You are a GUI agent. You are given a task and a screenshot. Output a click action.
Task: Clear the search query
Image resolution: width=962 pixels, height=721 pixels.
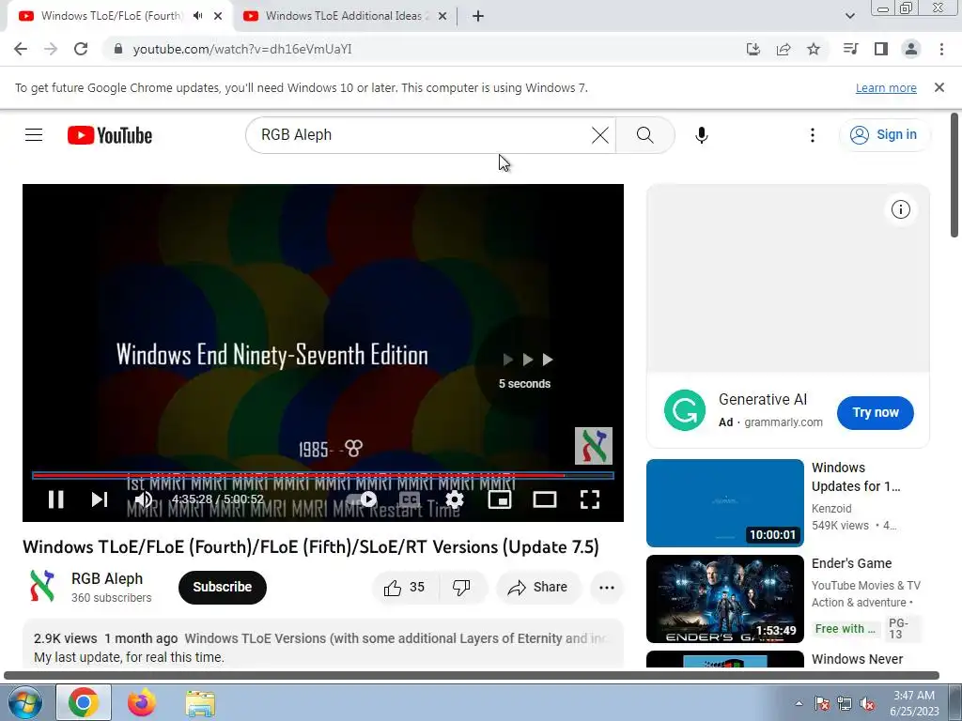pyautogui.click(x=600, y=135)
